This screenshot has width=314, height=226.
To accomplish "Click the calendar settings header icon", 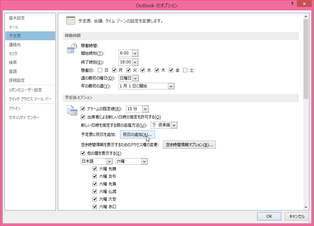I will 71,20.
